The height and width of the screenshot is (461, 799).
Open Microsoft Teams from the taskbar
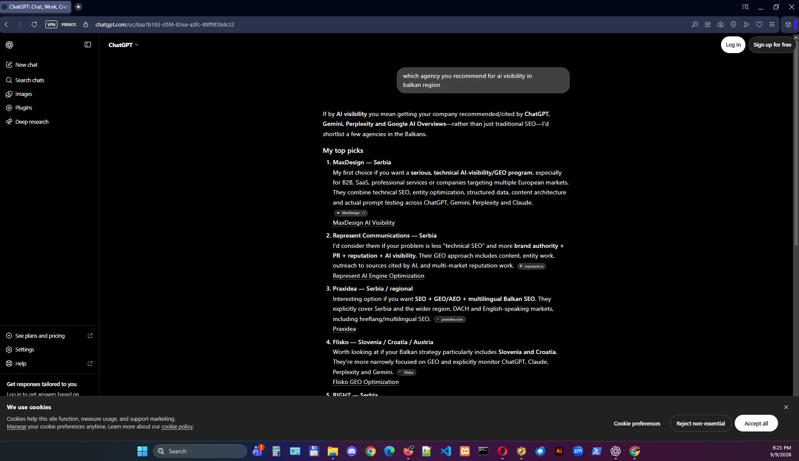[257, 451]
